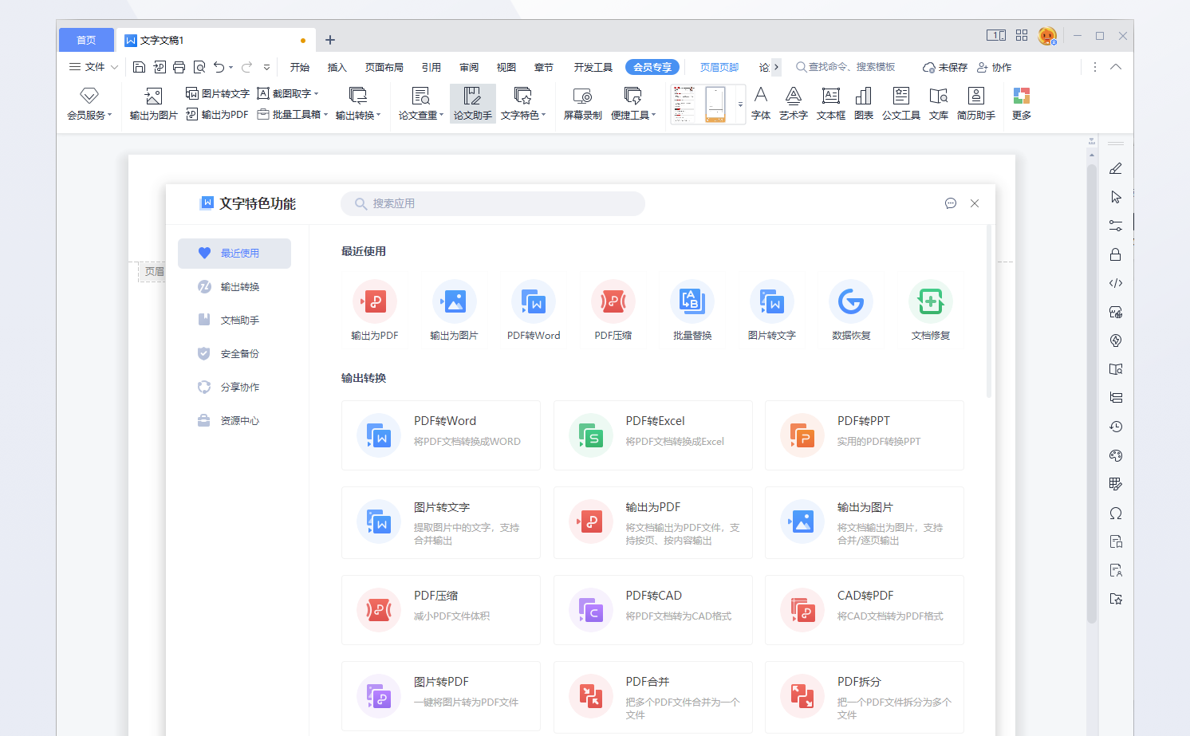Open the 文档修复 icon
Viewport: 1190px width, 736px height.
coord(930,302)
